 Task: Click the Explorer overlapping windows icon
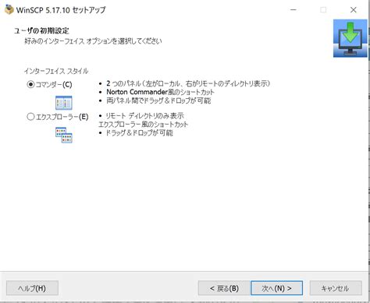[64, 135]
